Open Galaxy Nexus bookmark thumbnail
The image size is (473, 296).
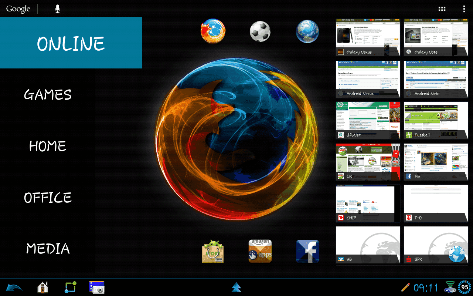point(368,38)
